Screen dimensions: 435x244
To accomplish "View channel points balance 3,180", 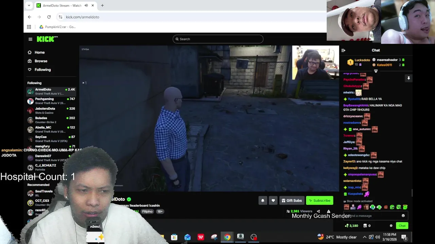I will (351, 226).
